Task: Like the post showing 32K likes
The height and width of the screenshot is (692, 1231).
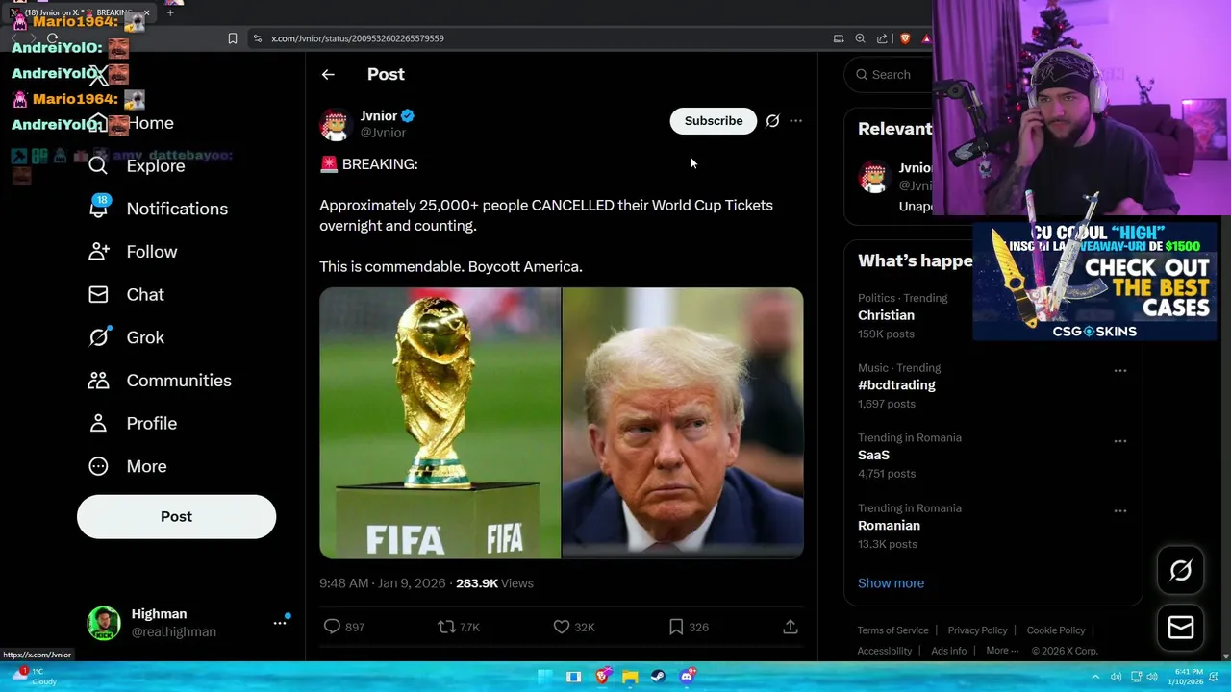Action: [x=562, y=627]
